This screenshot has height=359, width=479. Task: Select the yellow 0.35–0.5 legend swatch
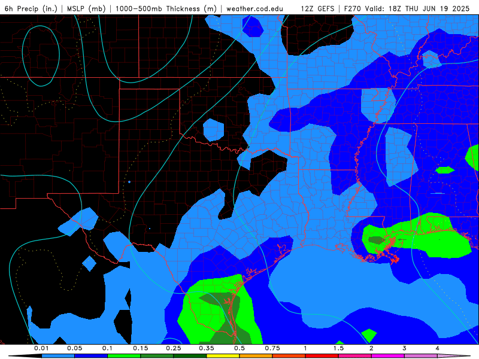223,356
